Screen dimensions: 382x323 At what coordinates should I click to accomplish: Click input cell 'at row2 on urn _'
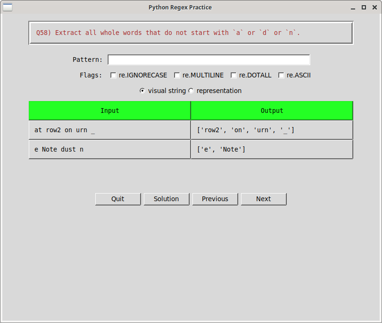pyautogui.click(x=109, y=130)
